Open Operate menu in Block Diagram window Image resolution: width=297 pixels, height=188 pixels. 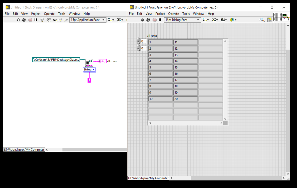(x=49, y=14)
